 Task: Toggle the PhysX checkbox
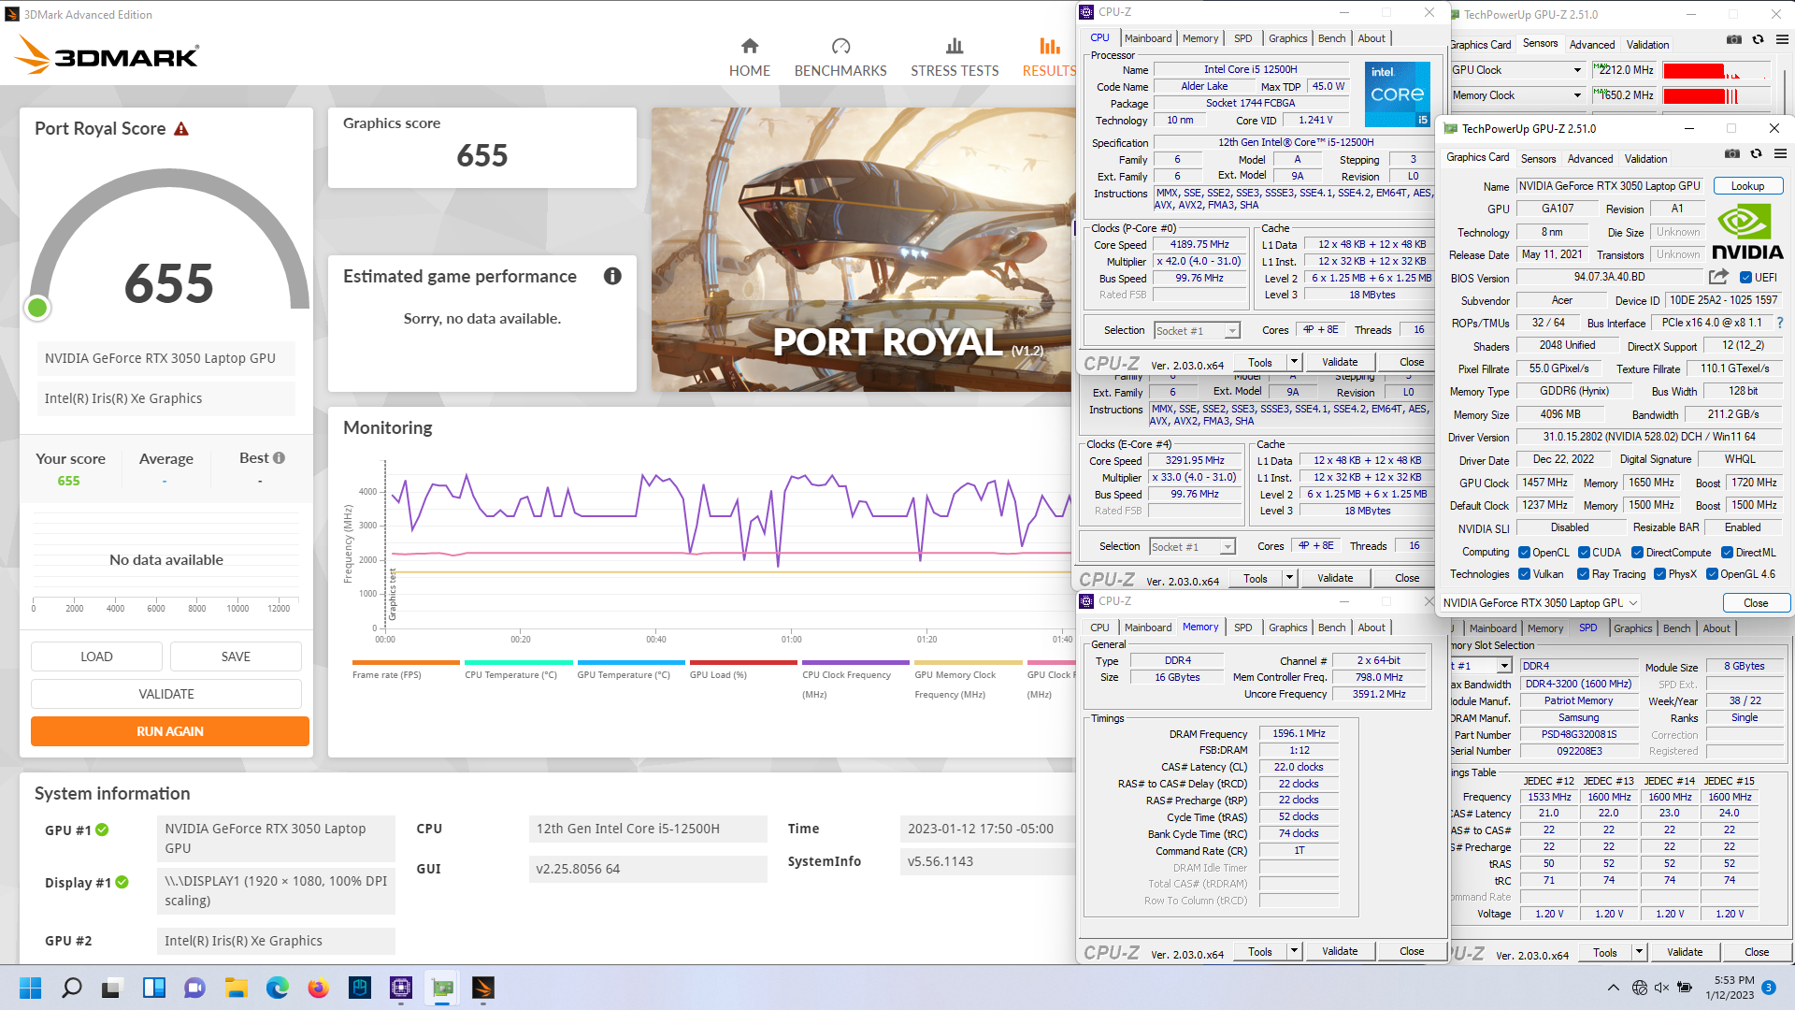(x=1659, y=574)
